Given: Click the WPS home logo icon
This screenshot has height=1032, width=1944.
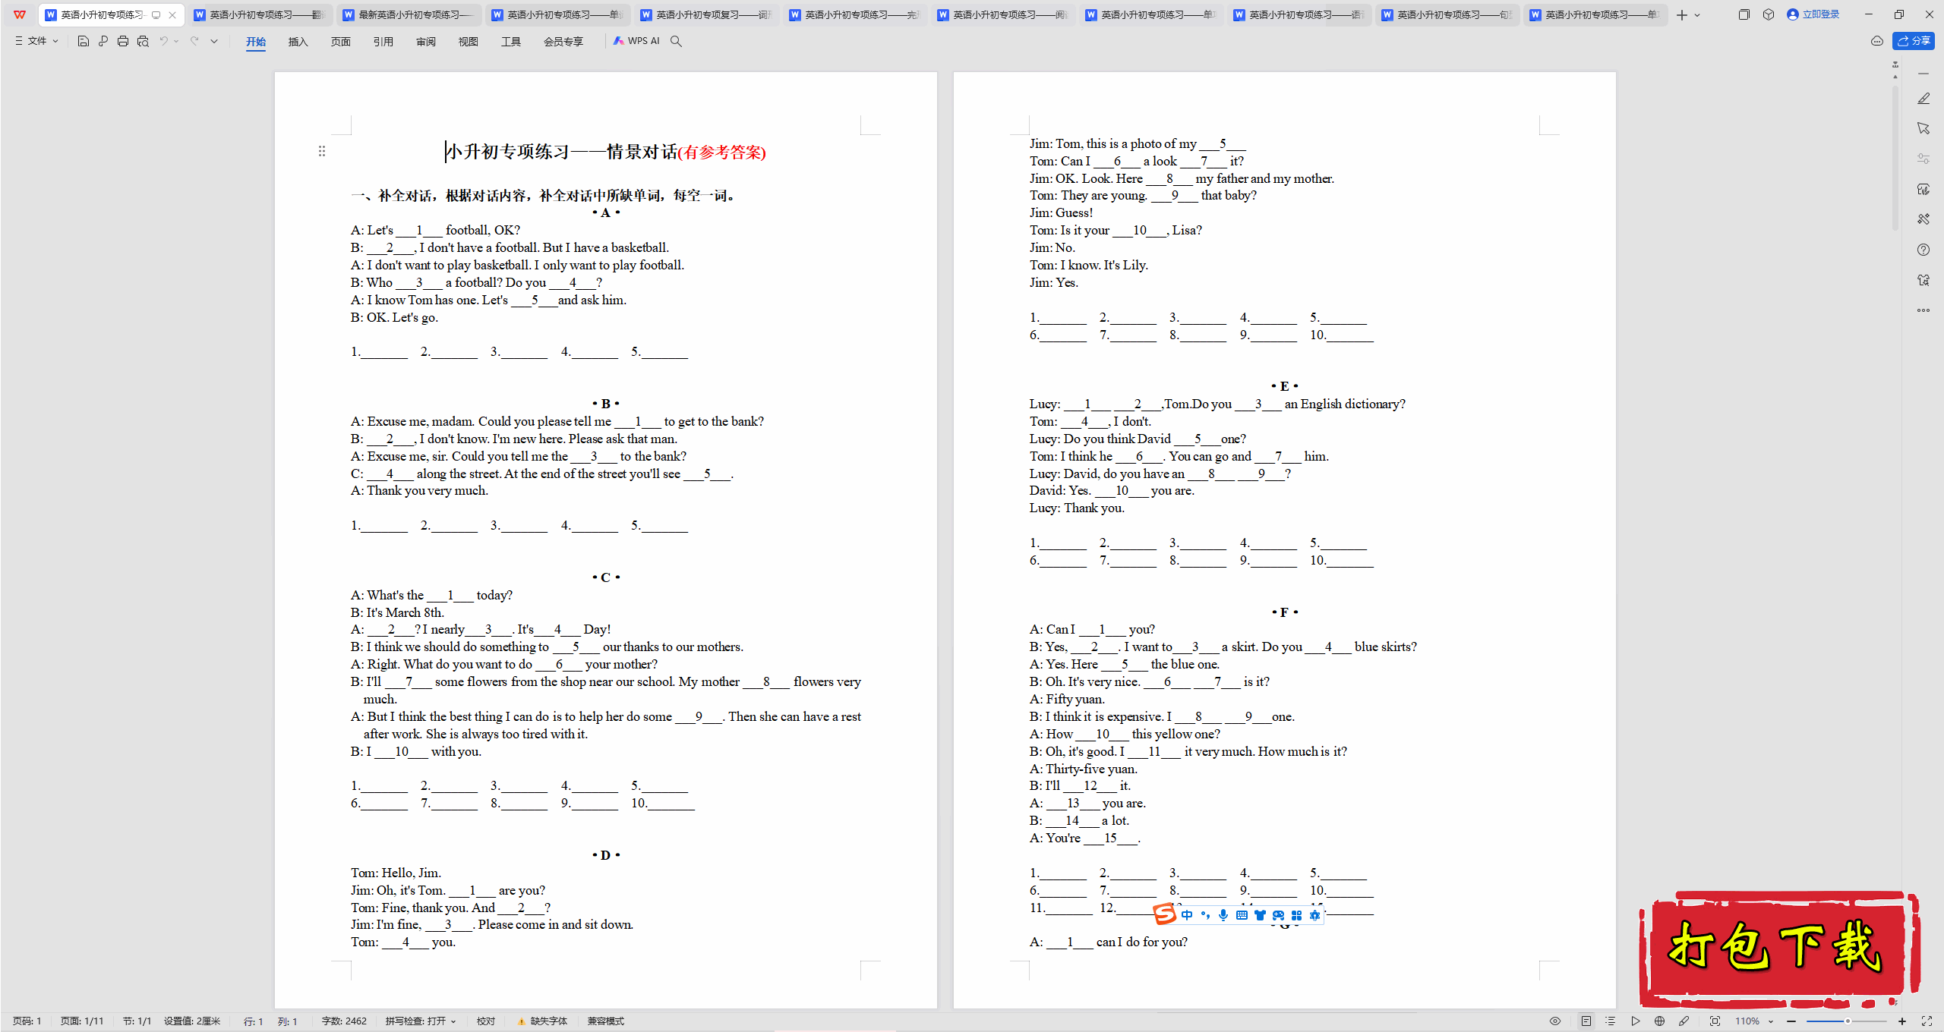Looking at the screenshot, I should pyautogui.click(x=20, y=14).
